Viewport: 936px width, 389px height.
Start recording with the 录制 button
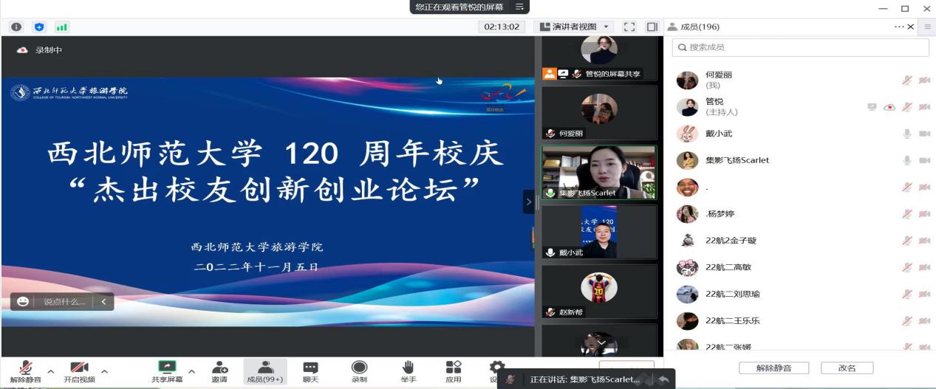[x=359, y=368]
